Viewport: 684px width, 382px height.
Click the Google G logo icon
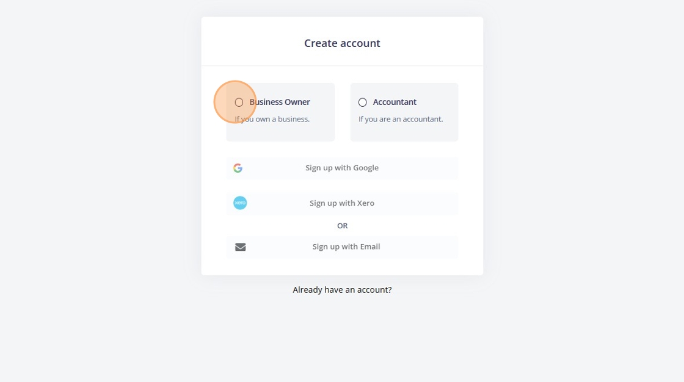pyautogui.click(x=238, y=168)
